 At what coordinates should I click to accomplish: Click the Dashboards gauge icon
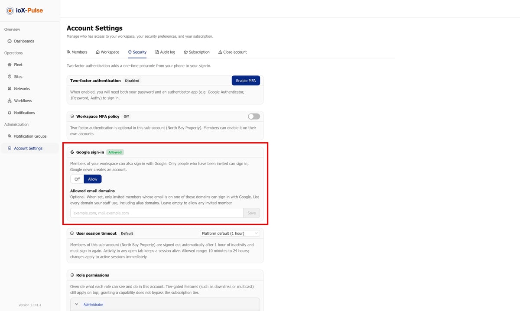10,41
